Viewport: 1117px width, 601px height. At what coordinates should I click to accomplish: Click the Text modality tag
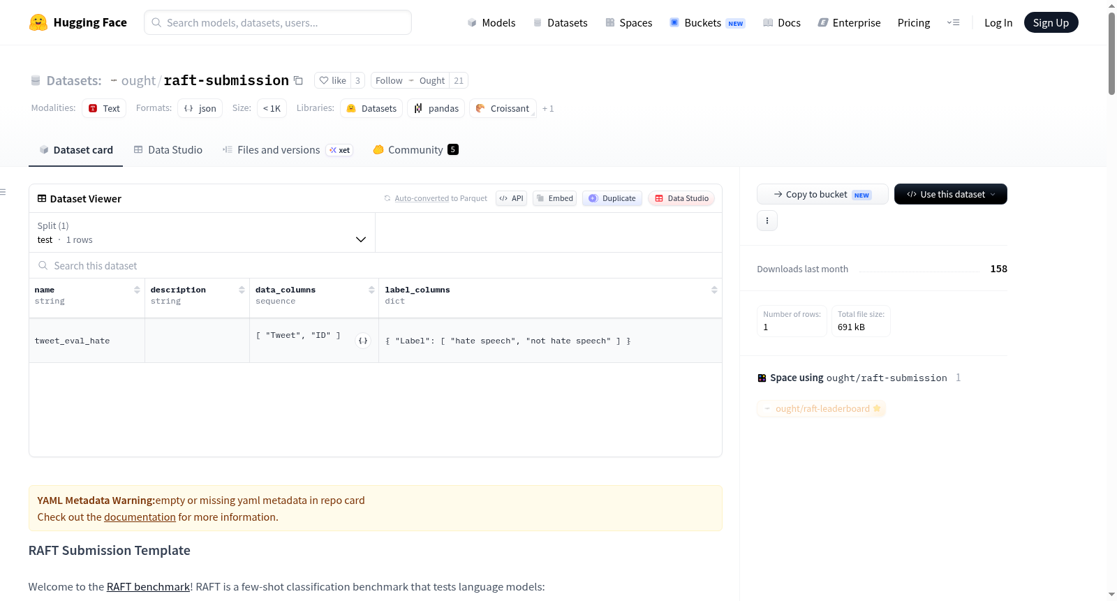[x=104, y=108]
